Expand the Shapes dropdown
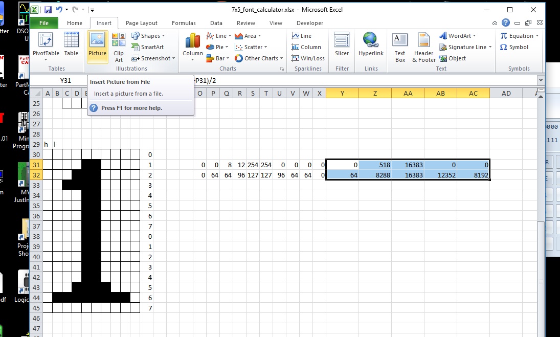The width and height of the screenshot is (560, 337). [x=148, y=36]
